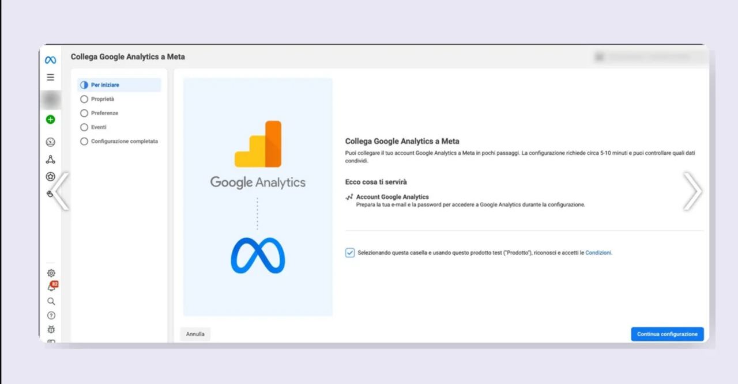
Task: Open the data sources triangle-nodes icon
Action: point(50,159)
